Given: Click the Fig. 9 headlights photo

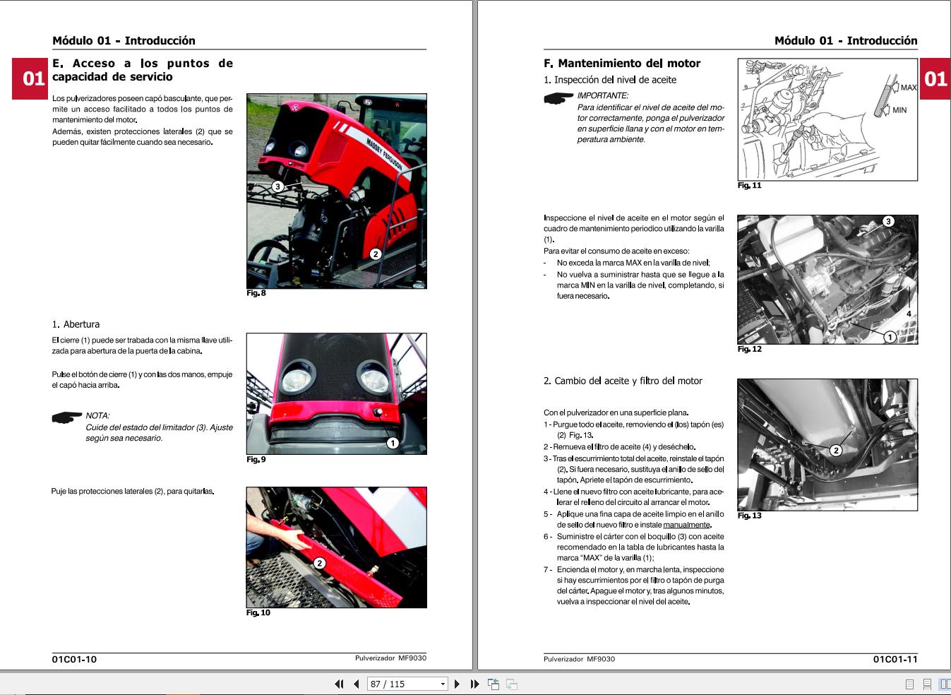Looking at the screenshot, I should pos(336,393).
